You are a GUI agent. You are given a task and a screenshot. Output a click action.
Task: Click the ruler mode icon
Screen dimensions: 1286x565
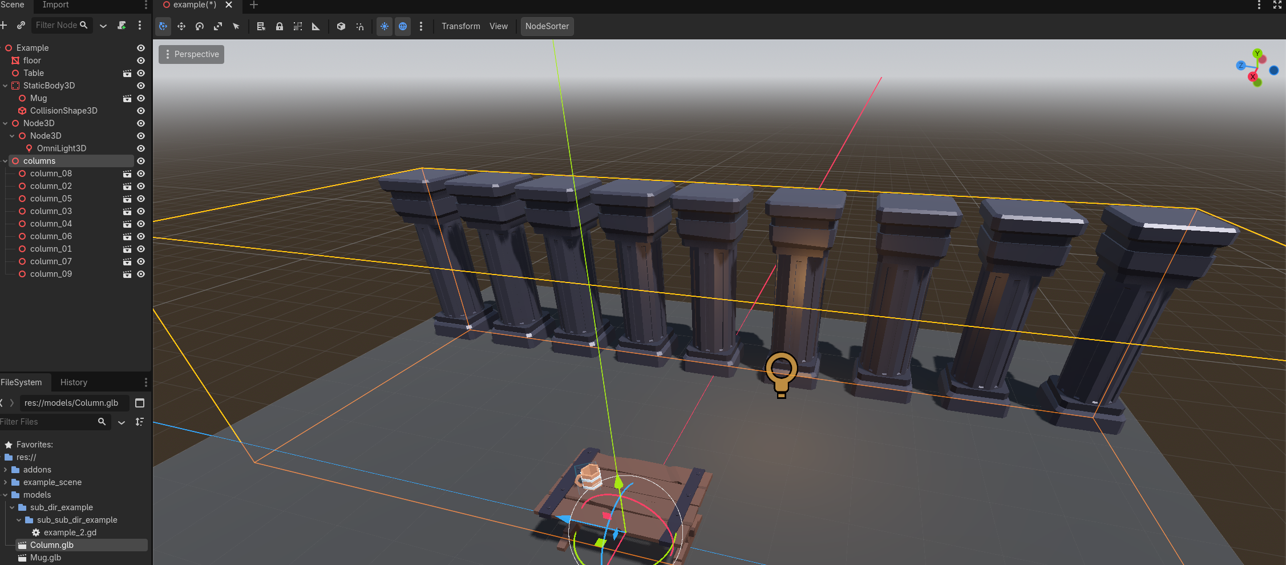click(316, 26)
